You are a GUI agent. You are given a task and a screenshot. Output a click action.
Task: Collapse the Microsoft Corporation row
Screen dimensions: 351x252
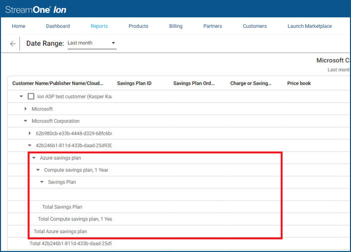pos(25,121)
